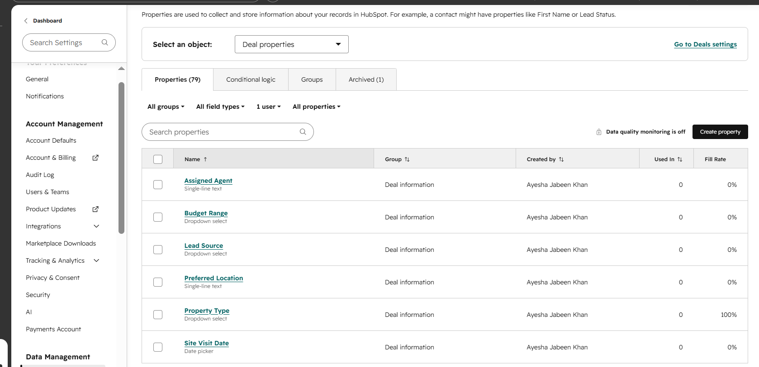Check the Lead Source row checkbox
759x367 pixels.
pyautogui.click(x=158, y=250)
